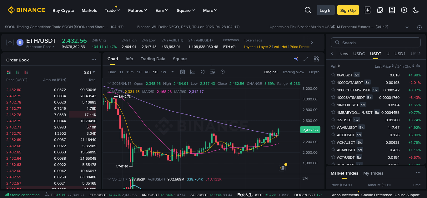Open the Ethereum Price link

[x=40, y=47]
